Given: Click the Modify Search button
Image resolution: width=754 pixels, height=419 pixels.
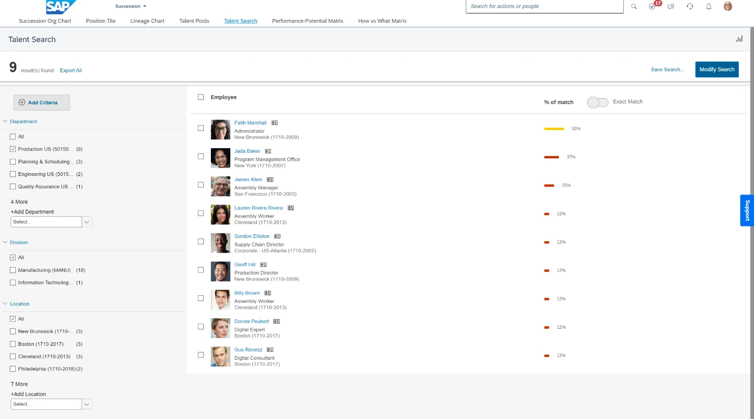Looking at the screenshot, I should (x=717, y=69).
